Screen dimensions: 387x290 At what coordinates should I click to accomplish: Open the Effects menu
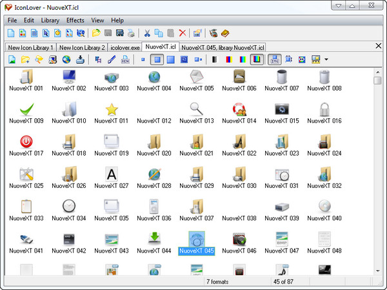(75, 20)
